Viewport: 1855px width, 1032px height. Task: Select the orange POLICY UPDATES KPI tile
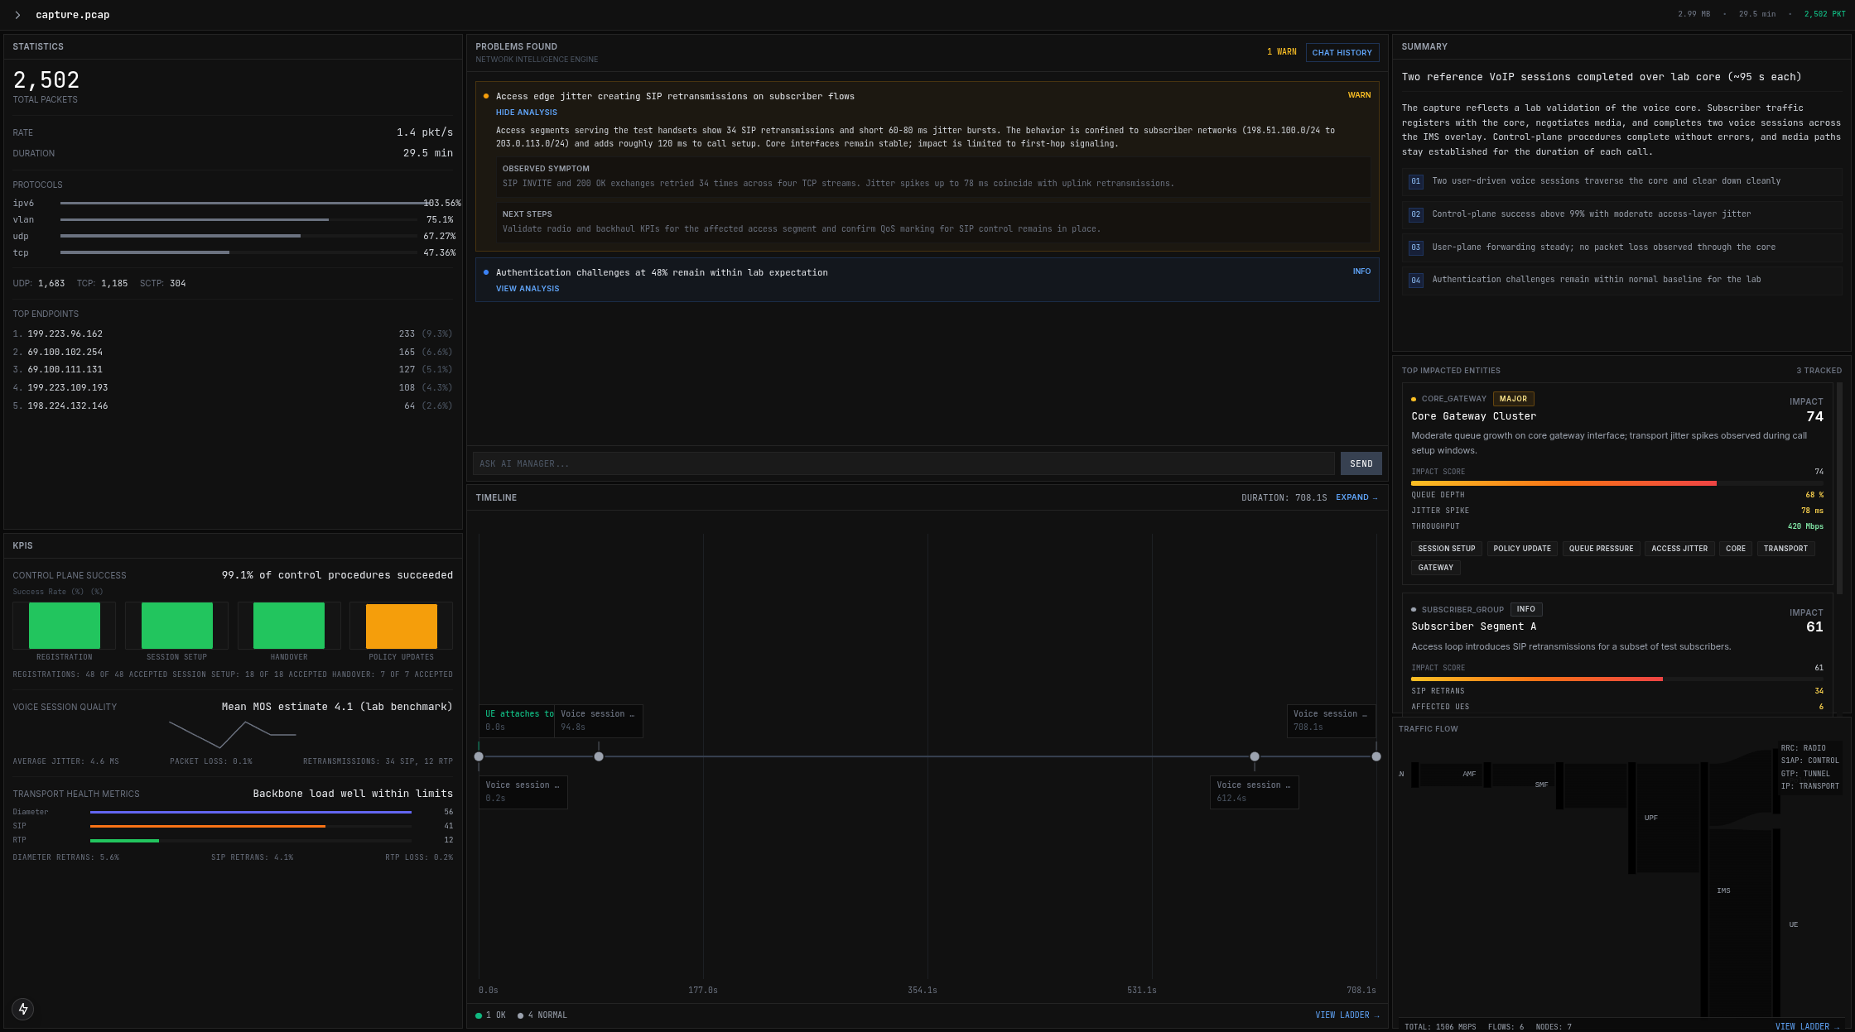pyautogui.click(x=400, y=625)
